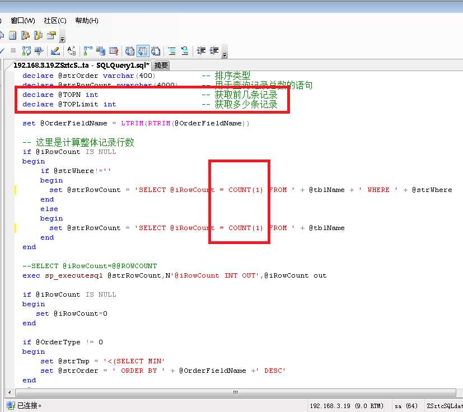
Task: Click the 'set @iRowCount=0' line
Action: click(x=72, y=313)
